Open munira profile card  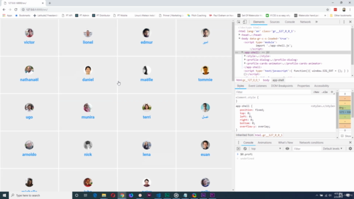(88, 112)
